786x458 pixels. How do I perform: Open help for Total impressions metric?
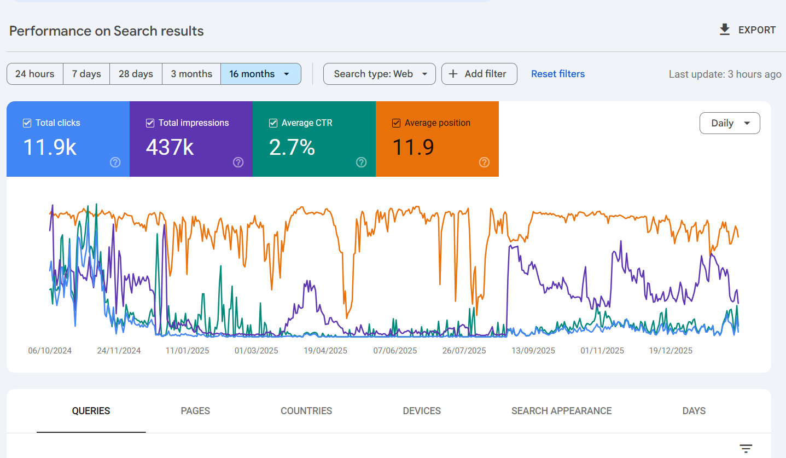coord(238,162)
